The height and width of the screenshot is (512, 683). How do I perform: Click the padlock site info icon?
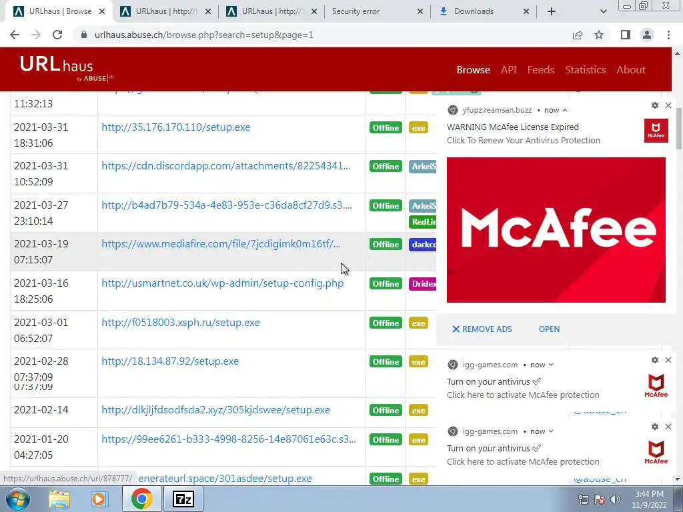point(84,35)
